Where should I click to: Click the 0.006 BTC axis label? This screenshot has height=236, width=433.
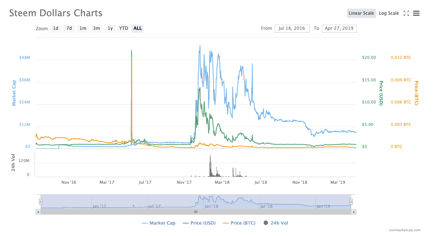(401, 102)
